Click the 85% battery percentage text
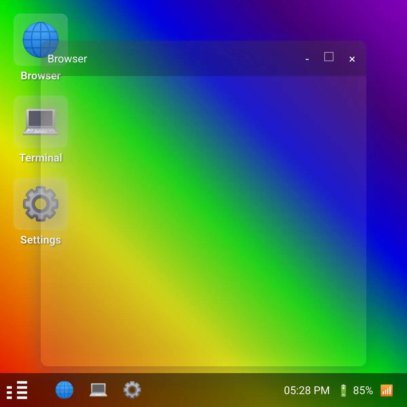 tap(363, 390)
